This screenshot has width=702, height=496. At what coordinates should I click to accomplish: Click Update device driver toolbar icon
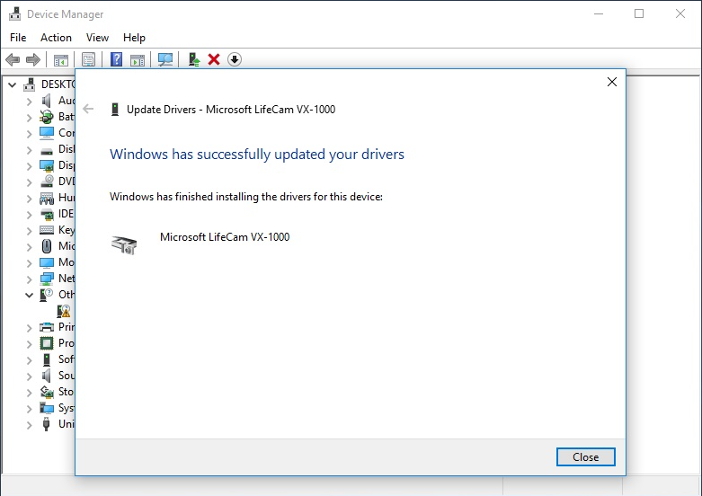click(193, 59)
